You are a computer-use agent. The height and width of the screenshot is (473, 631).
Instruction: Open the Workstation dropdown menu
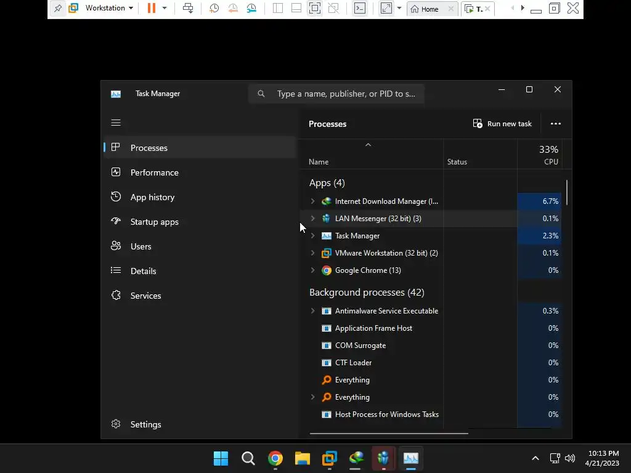click(x=108, y=8)
